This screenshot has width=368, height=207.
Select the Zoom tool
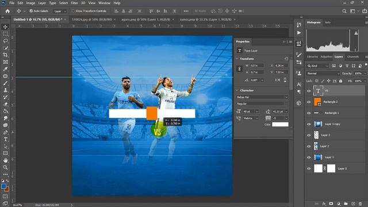(5, 167)
